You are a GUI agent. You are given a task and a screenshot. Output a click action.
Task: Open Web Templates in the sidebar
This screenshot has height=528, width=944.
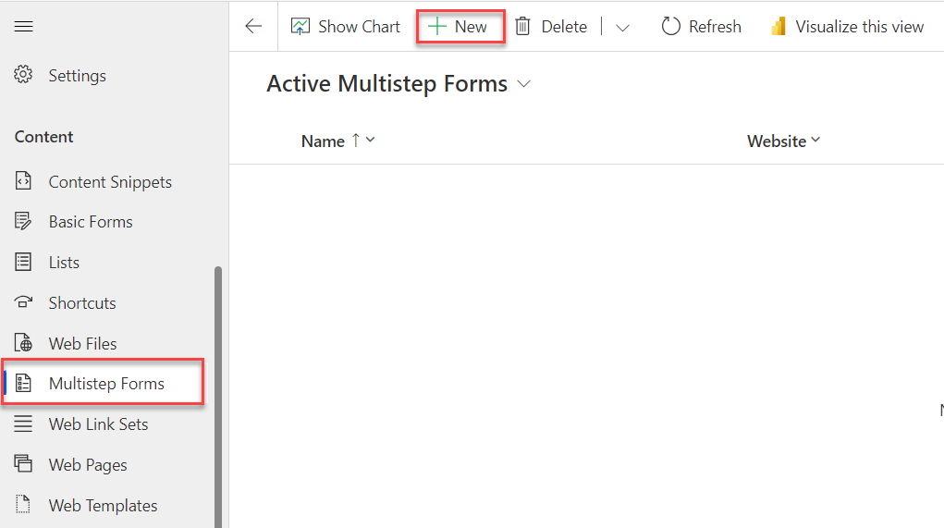point(103,506)
